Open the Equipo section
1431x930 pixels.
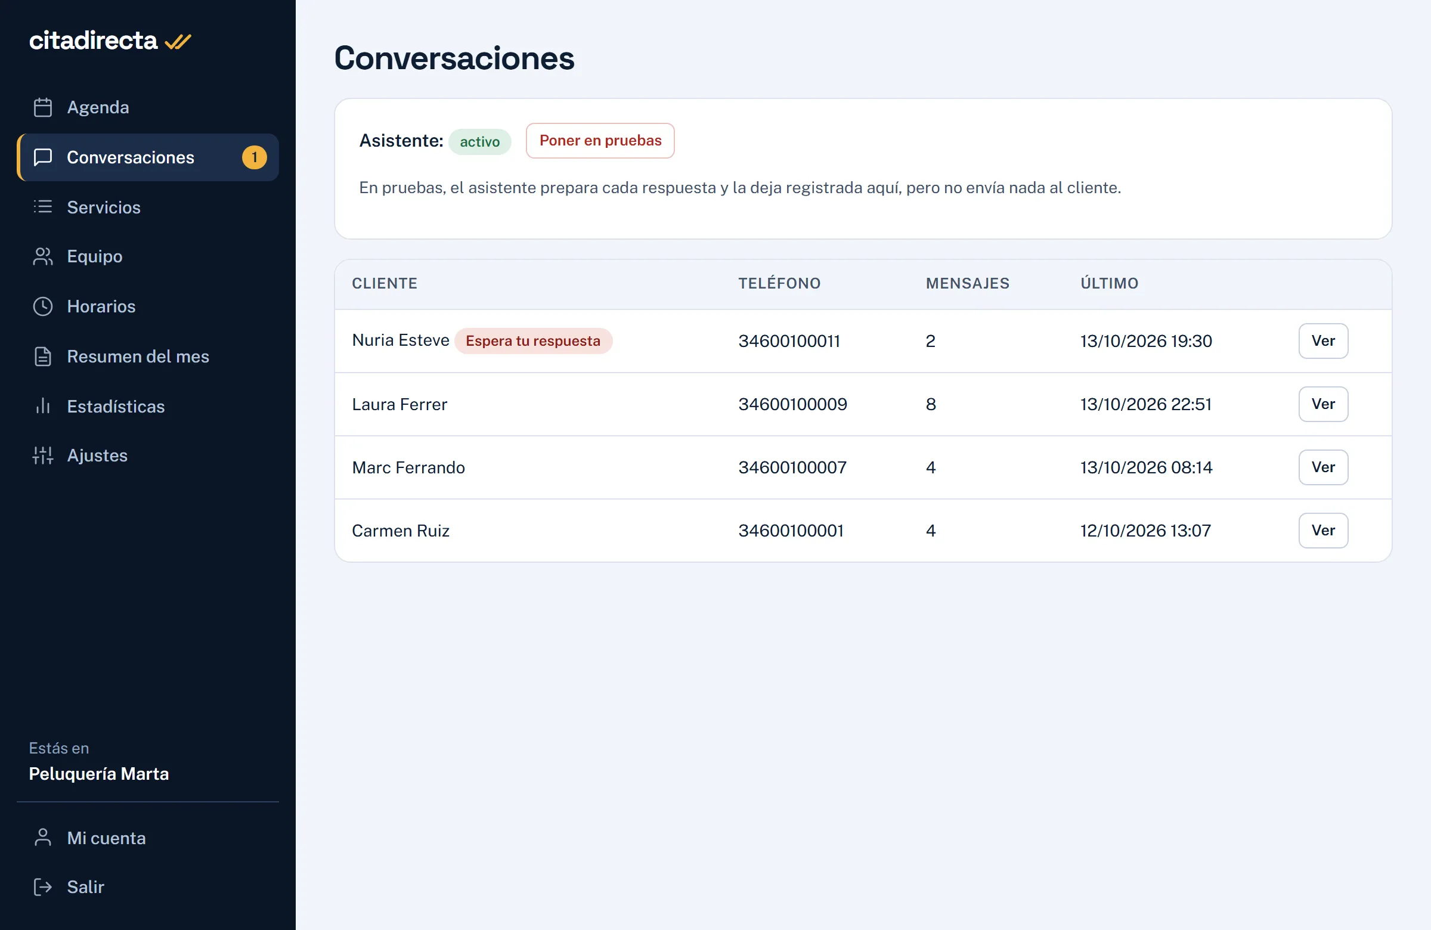point(148,257)
